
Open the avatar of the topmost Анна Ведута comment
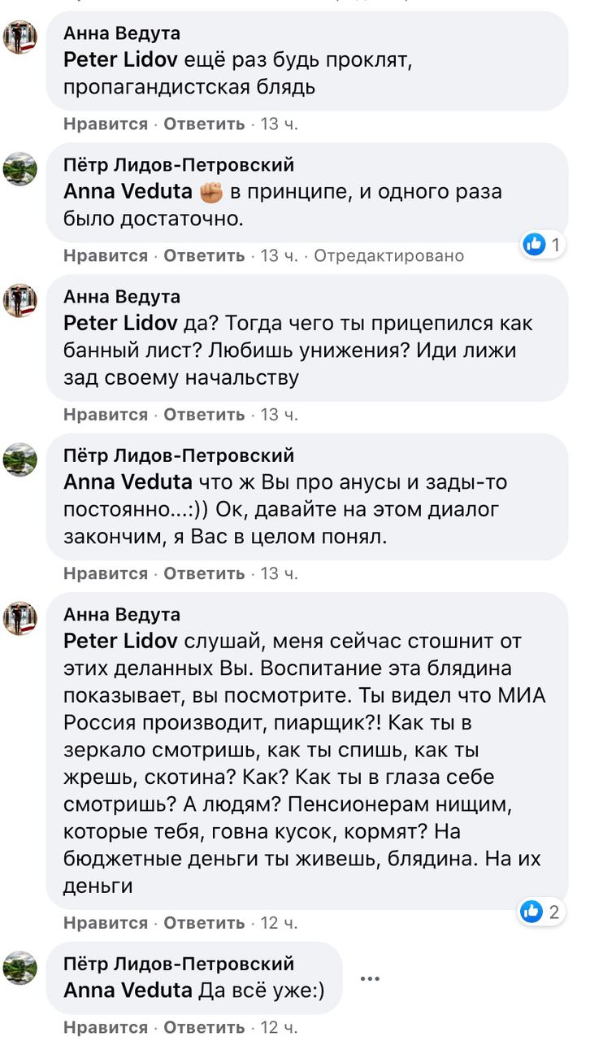click(20, 37)
